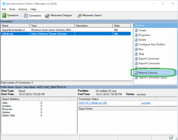The width and height of the screenshot is (178, 140).
Task: Click the Idle state of skype4businesslab connector
Action: tap(116, 30)
